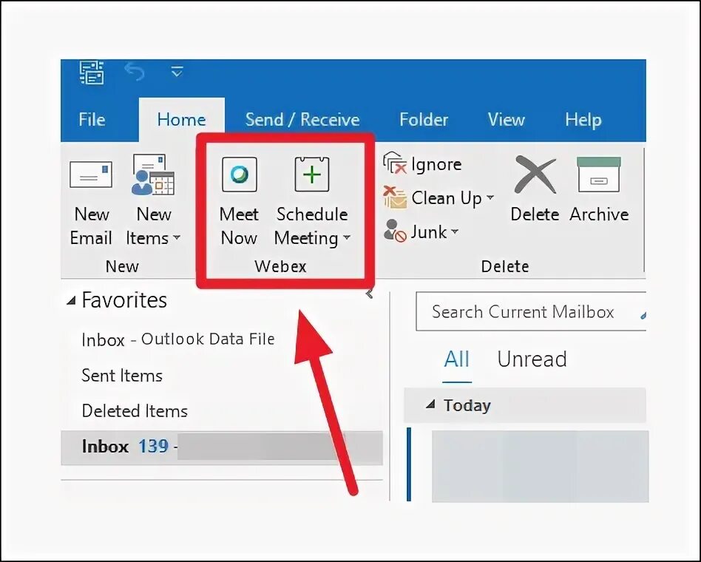Image resolution: width=701 pixels, height=562 pixels.
Task: Open the View ribbon tab
Action: (506, 119)
